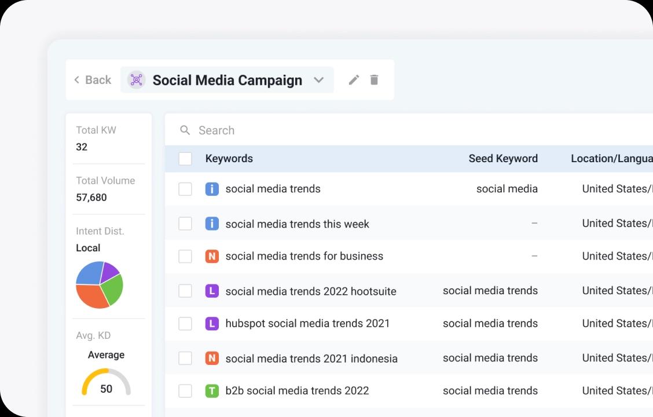Tick checkbox for social media trends 2021 indonesia

pyautogui.click(x=185, y=359)
